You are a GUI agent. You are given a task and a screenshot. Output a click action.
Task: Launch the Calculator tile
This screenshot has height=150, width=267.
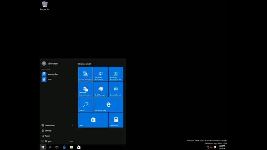click(x=116, y=120)
